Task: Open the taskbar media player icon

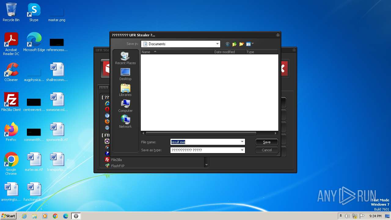Action: pos(45,216)
